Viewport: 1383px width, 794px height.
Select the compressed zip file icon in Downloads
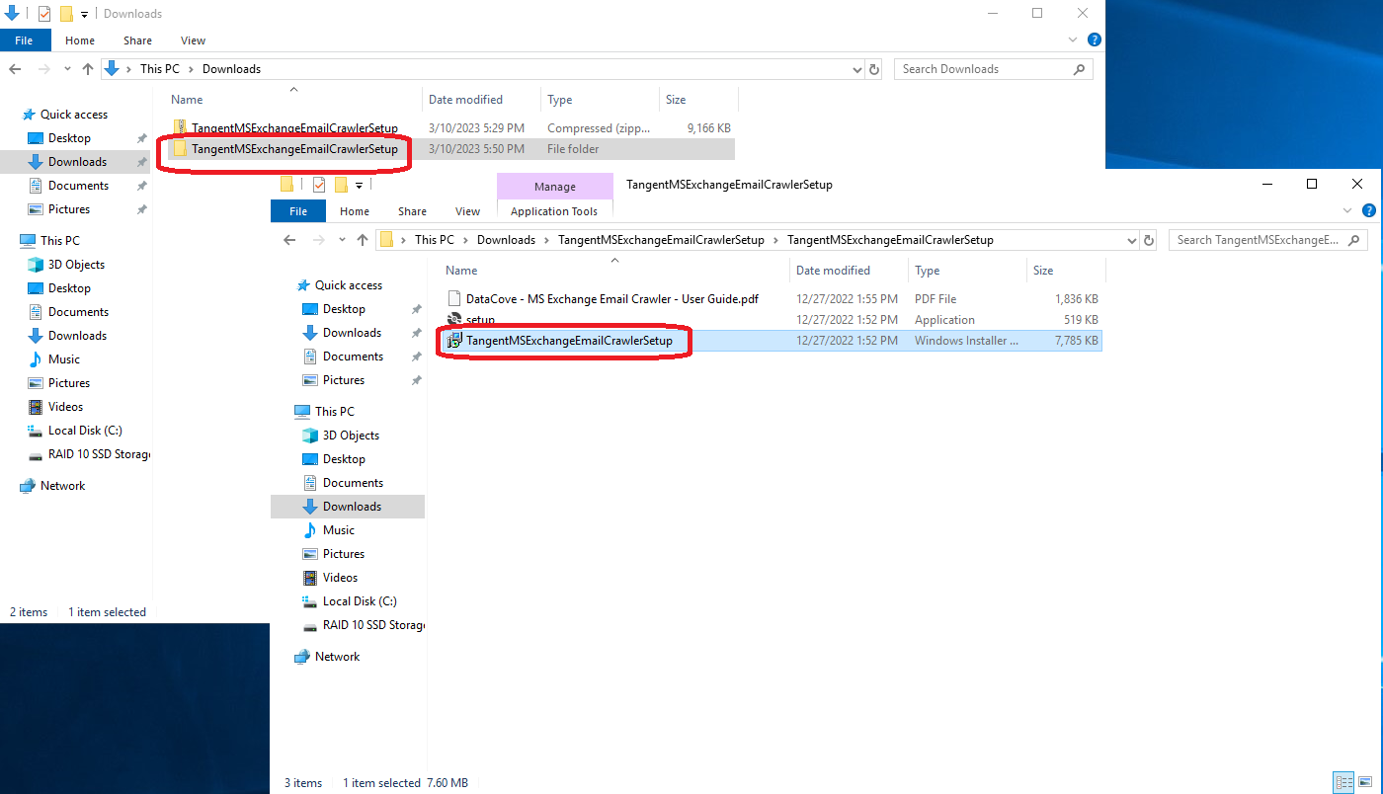point(180,127)
